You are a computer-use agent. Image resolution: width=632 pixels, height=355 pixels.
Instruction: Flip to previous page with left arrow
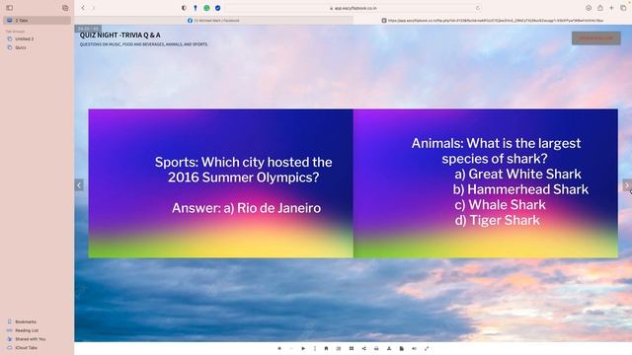[79, 185]
